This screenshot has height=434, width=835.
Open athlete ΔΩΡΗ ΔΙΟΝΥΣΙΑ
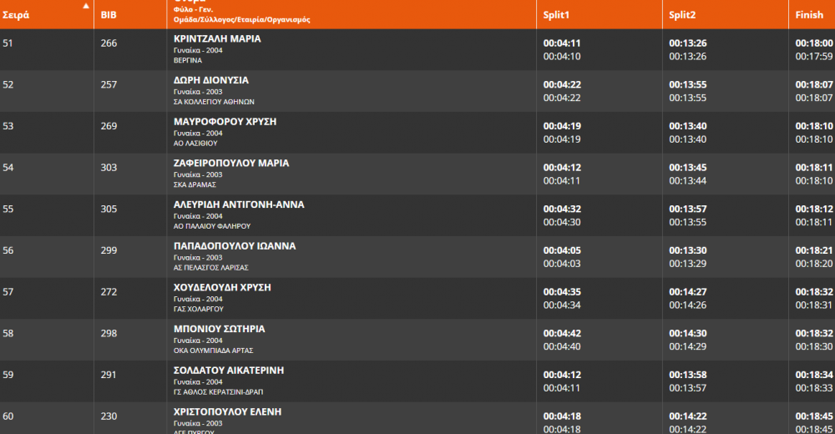(x=211, y=80)
